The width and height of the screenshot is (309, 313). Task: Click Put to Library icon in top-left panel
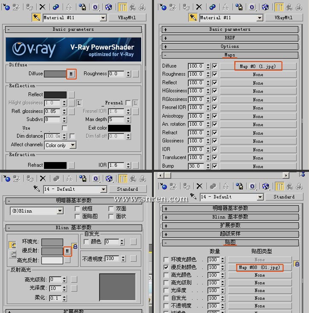(x=82, y=7)
